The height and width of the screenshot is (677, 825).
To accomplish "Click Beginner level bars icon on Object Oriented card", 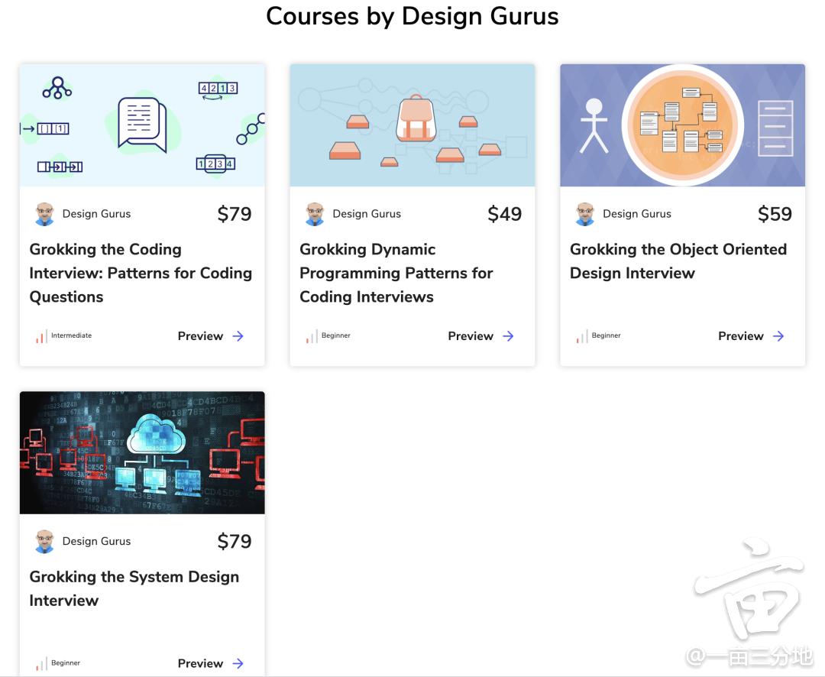I will (x=582, y=336).
